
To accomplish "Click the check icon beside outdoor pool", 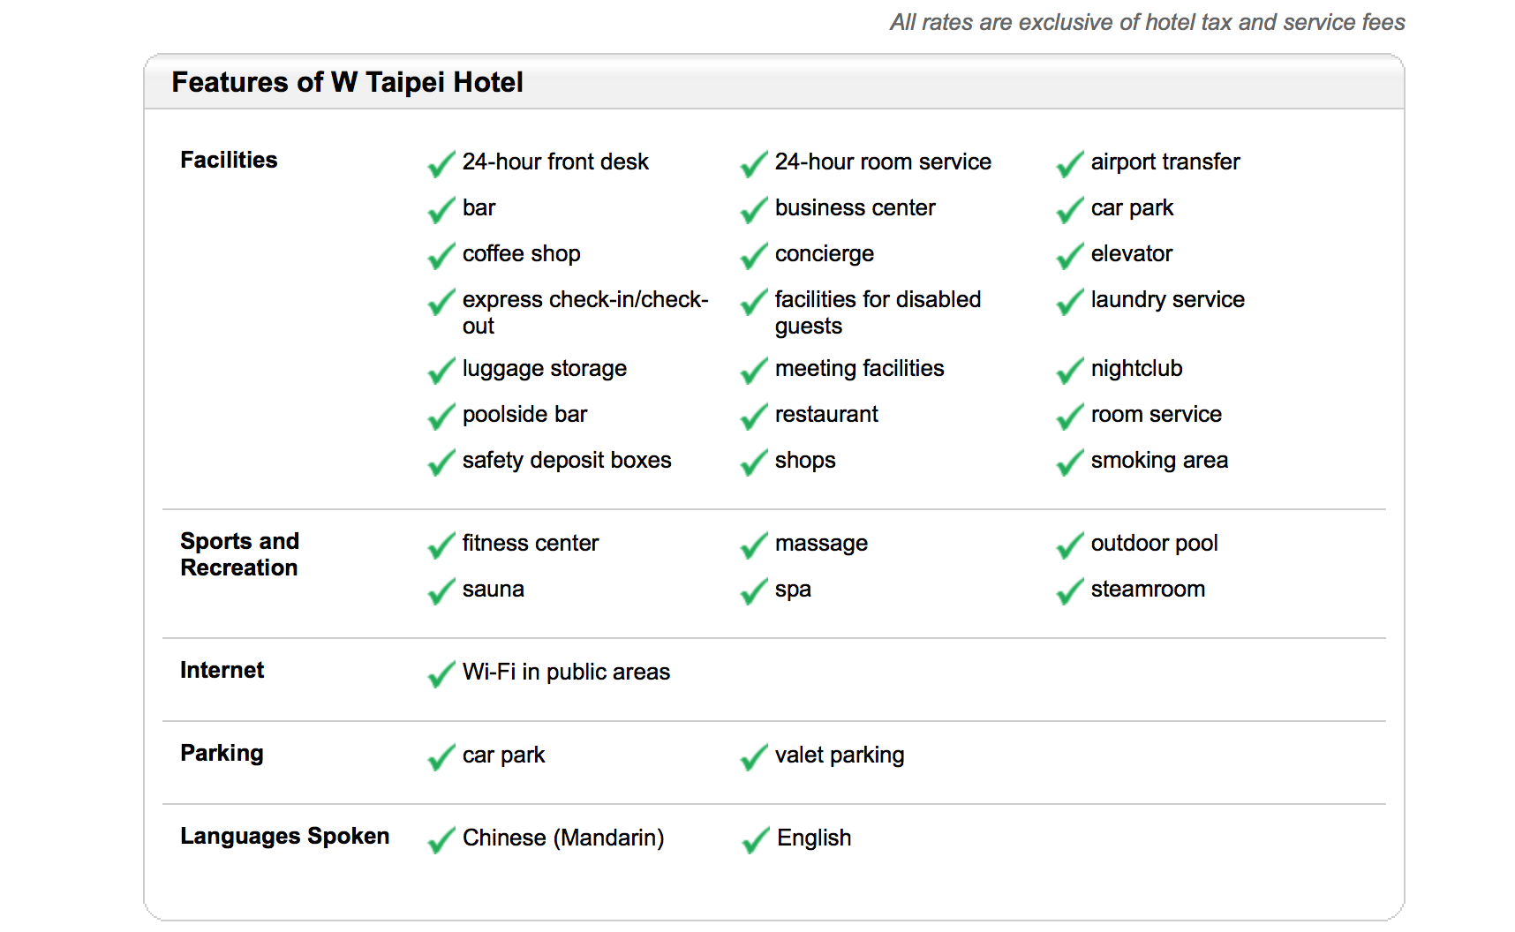I will point(1070,545).
